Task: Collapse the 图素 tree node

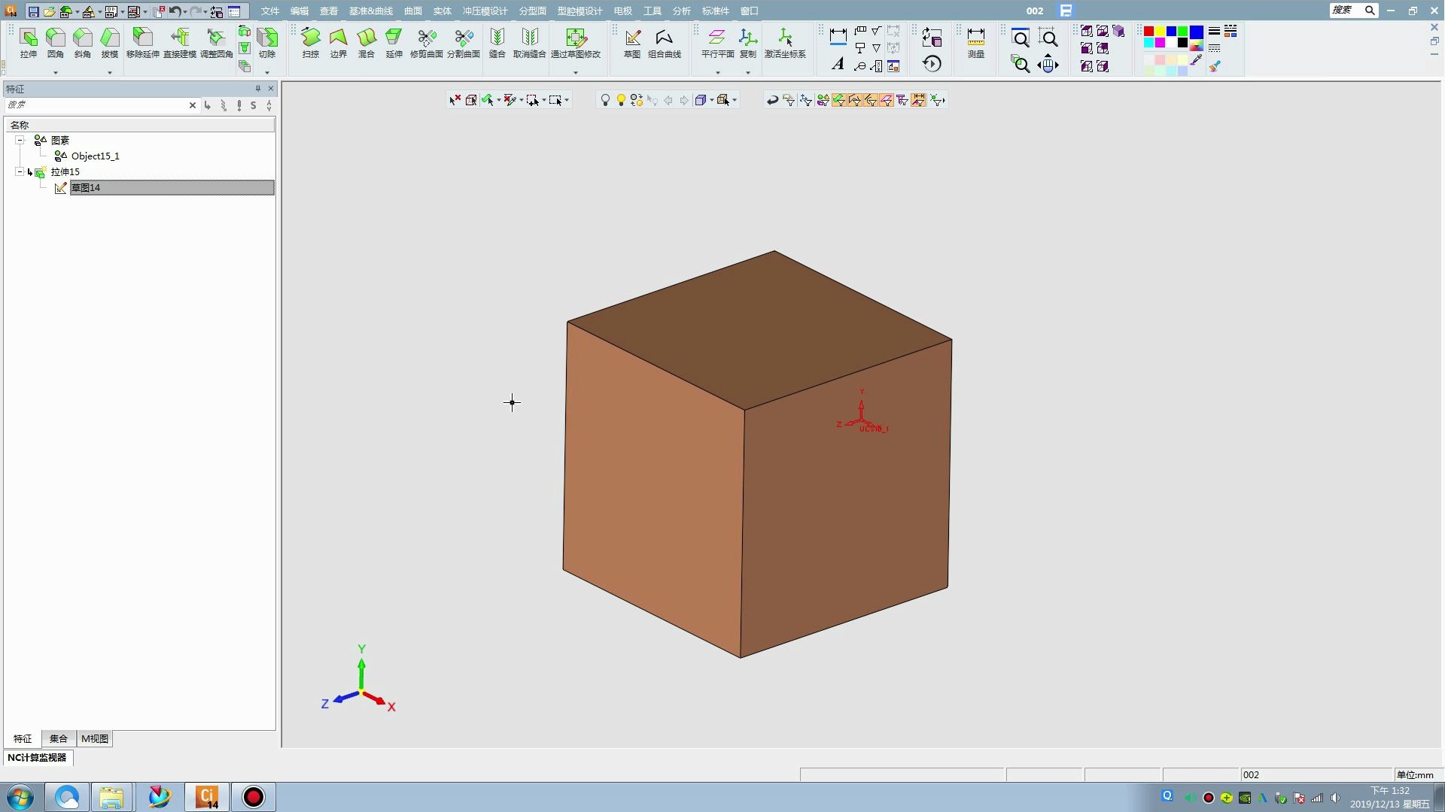Action: (x=20, y=141)
